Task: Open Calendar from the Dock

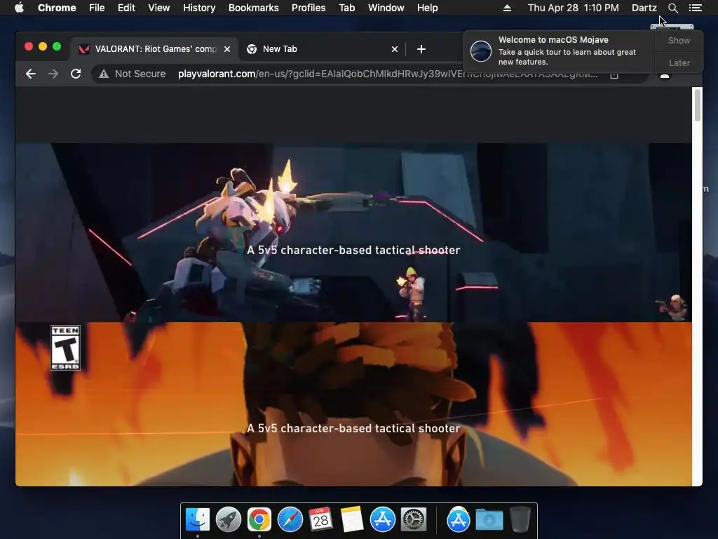Action: coord(320,519)
